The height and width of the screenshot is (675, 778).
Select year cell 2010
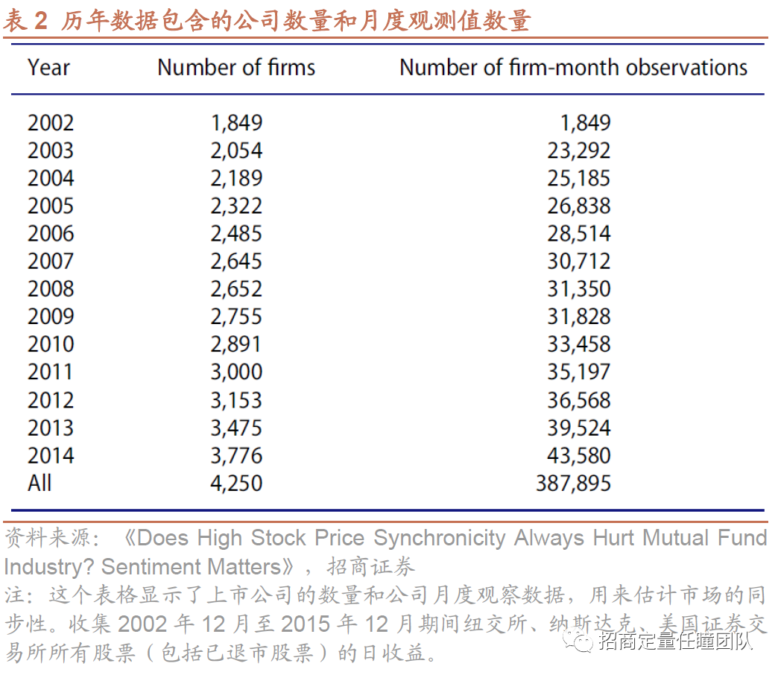coord(51,344)
